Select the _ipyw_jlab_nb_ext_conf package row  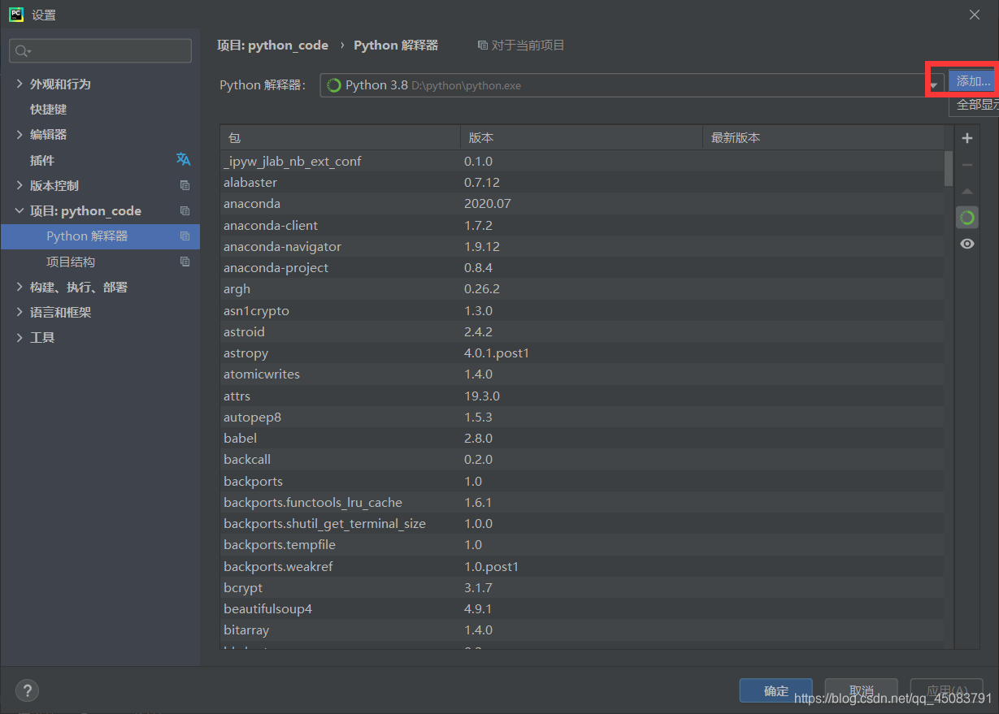(582, 161)
